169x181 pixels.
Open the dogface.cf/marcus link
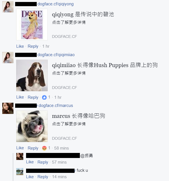[56, 106]
